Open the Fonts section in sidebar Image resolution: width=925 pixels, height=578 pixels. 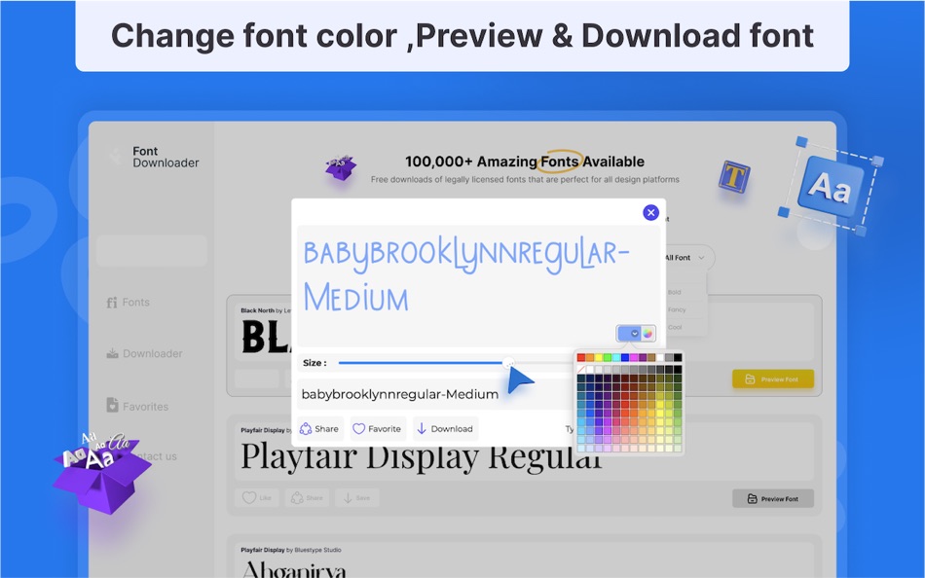128,302
